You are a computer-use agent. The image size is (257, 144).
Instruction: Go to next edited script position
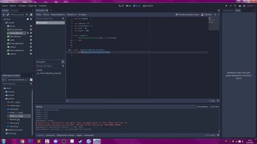(x=218, y=14)
